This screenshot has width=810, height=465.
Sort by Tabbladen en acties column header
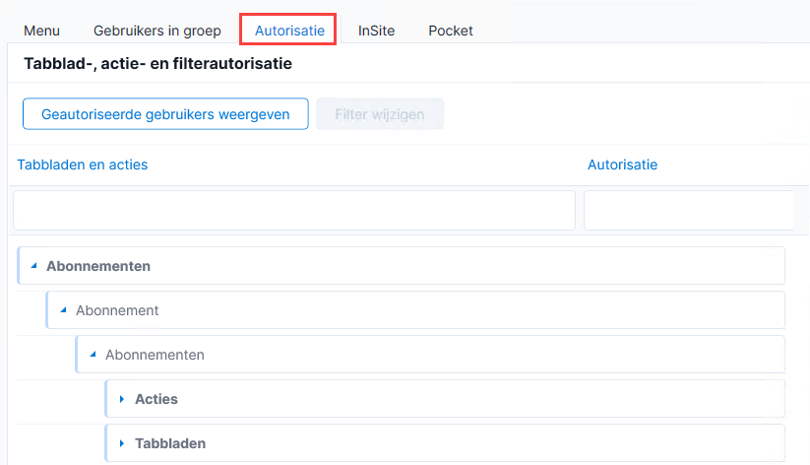(x=82, y=165)
